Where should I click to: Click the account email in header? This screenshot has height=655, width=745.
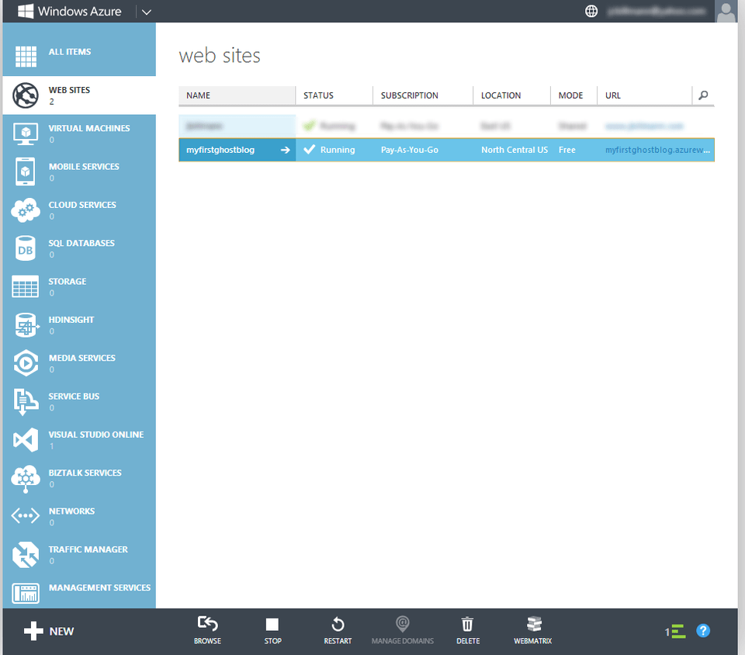[x=657, y=11]
